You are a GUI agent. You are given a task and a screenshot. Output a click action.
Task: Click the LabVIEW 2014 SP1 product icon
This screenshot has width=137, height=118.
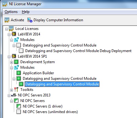14,56
